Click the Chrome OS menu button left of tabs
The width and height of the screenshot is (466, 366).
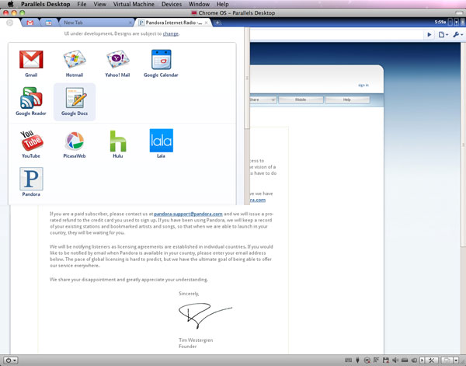point(9,23)
